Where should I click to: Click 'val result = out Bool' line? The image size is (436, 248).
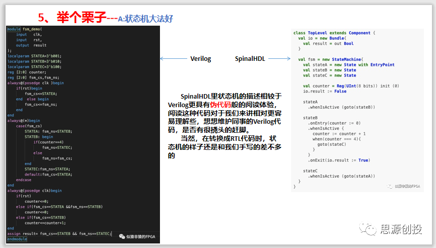point(329,43)
